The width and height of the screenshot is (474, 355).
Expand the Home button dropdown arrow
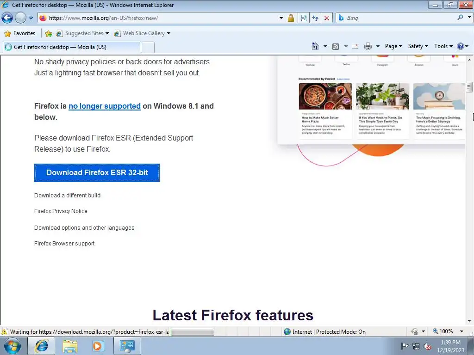[325, 47]
